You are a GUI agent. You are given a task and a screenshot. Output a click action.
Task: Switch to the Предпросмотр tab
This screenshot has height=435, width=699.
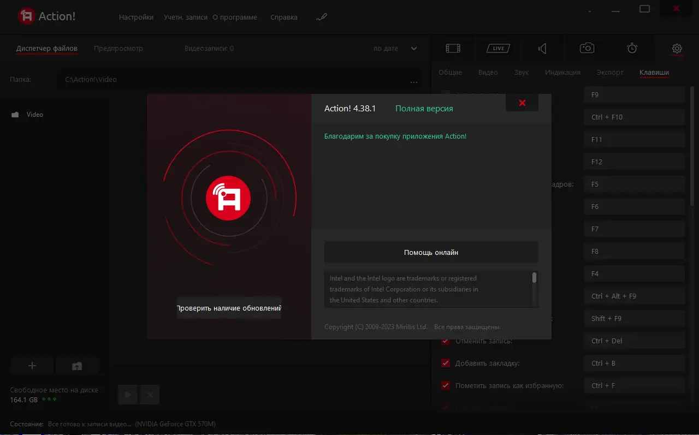[119, 49]
